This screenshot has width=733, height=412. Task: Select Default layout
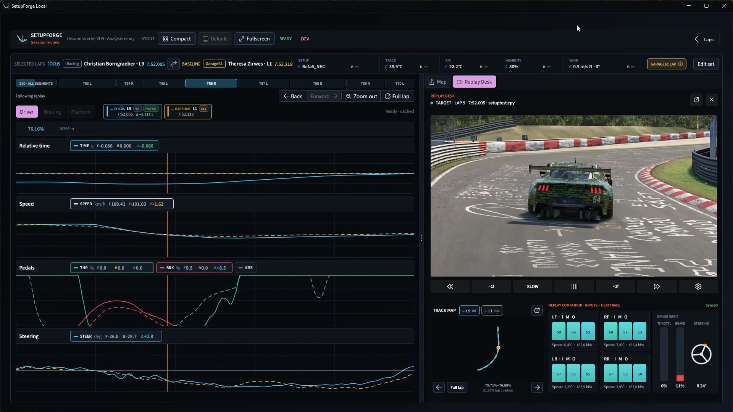coord(215,39)
